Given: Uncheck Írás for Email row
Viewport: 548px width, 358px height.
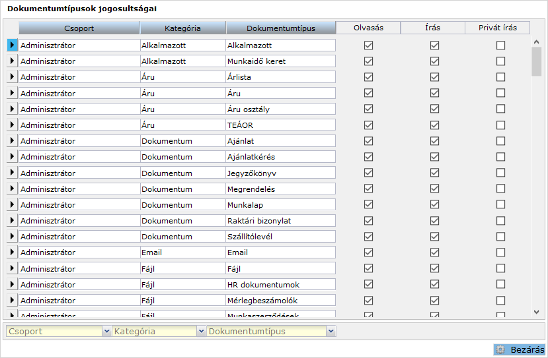Looking at the screenshot, I should coord(435,253).
